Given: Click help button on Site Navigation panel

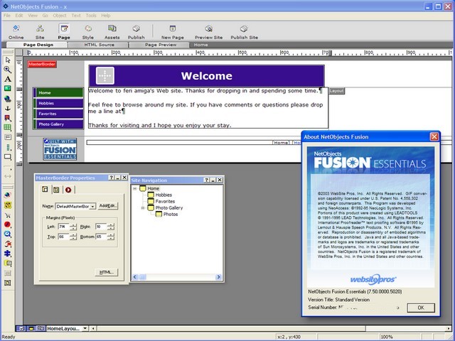Looking at the screenshot, I should tap(206, 180).
